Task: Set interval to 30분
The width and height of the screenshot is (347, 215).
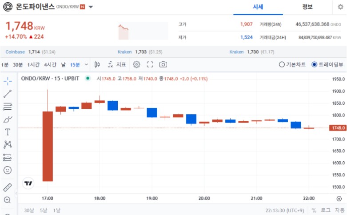Action: [x=18, y=64]
